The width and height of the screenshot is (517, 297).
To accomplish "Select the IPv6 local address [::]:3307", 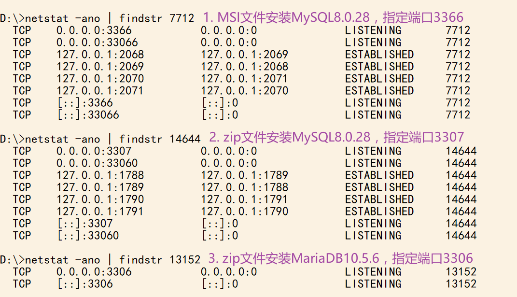I will (85, 224).
